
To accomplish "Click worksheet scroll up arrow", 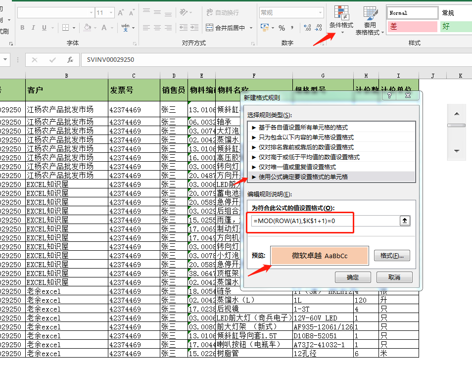I will [457, 114].
